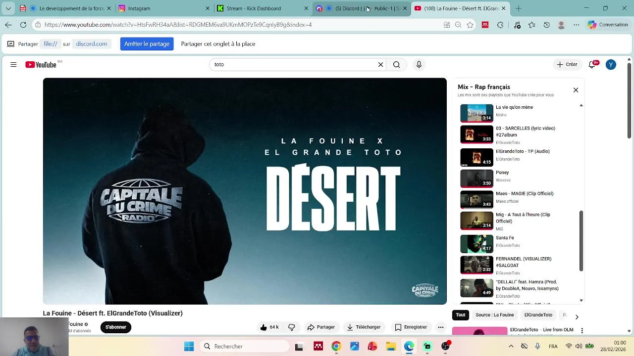Clear the search text with the X
This screenshot has height=356, width=634.
tap(380, 65)
